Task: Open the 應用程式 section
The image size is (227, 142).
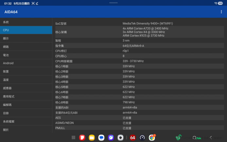Action: (26, 97)
